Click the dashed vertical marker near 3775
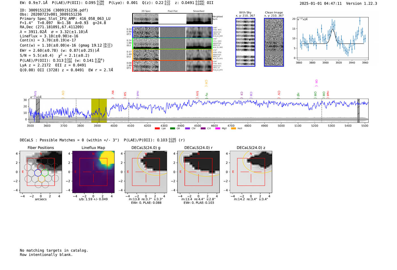 tap(76, 111)
